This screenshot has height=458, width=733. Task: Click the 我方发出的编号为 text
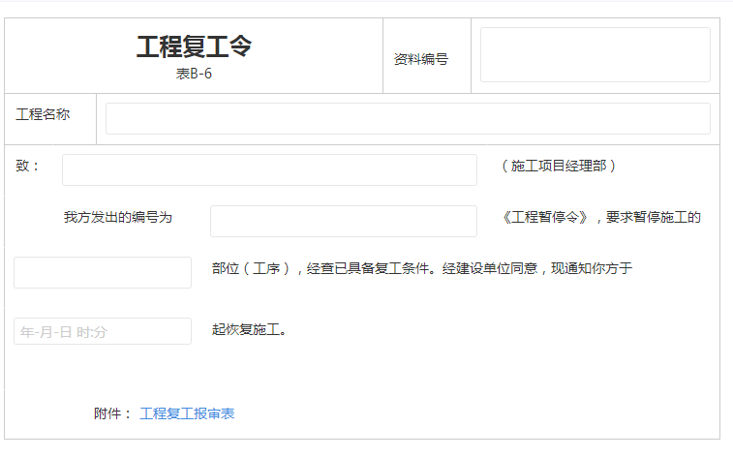click(117, 217)
